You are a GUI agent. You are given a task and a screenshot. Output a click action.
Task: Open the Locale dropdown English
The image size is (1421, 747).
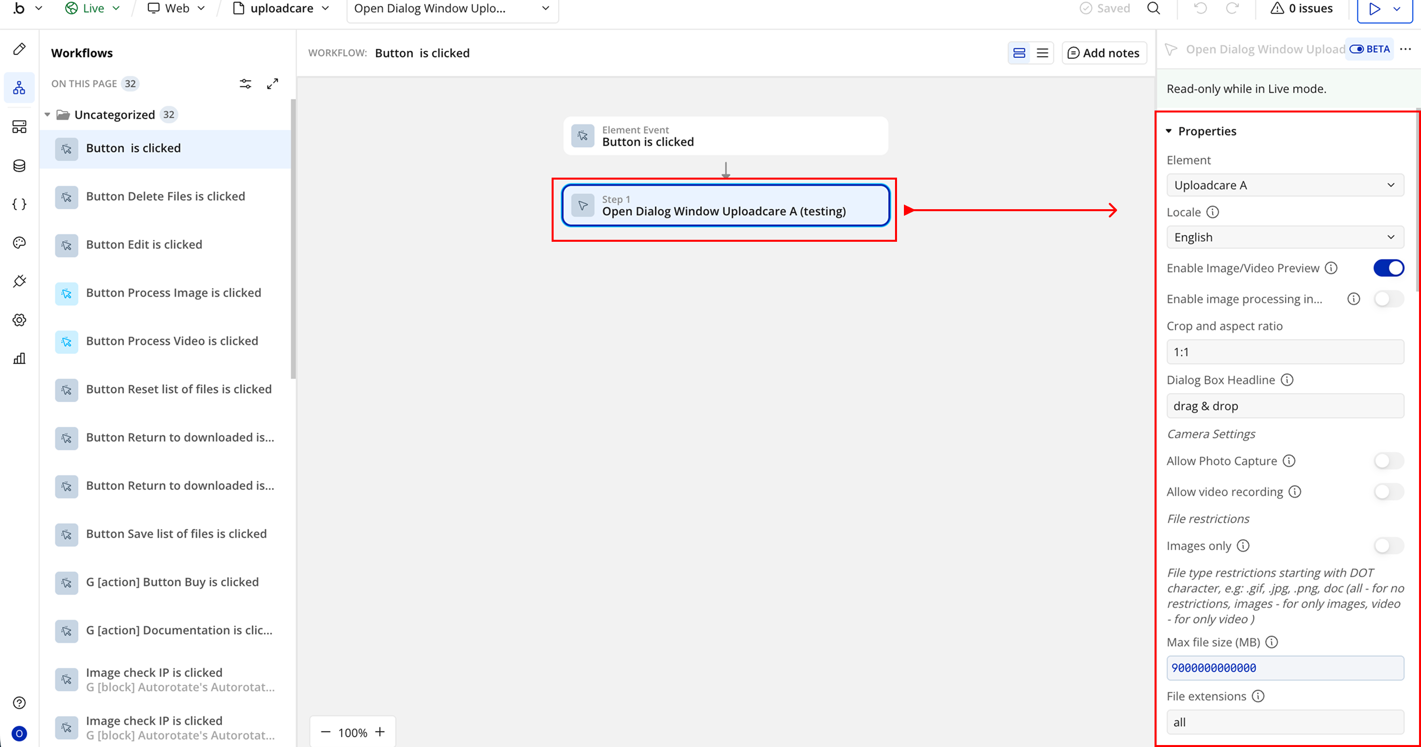(1285, 237)
